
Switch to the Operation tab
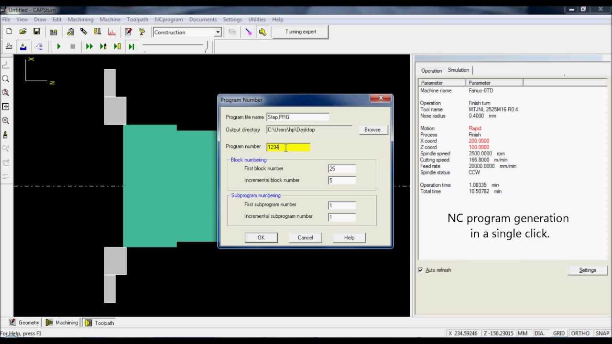click(431, 71)
